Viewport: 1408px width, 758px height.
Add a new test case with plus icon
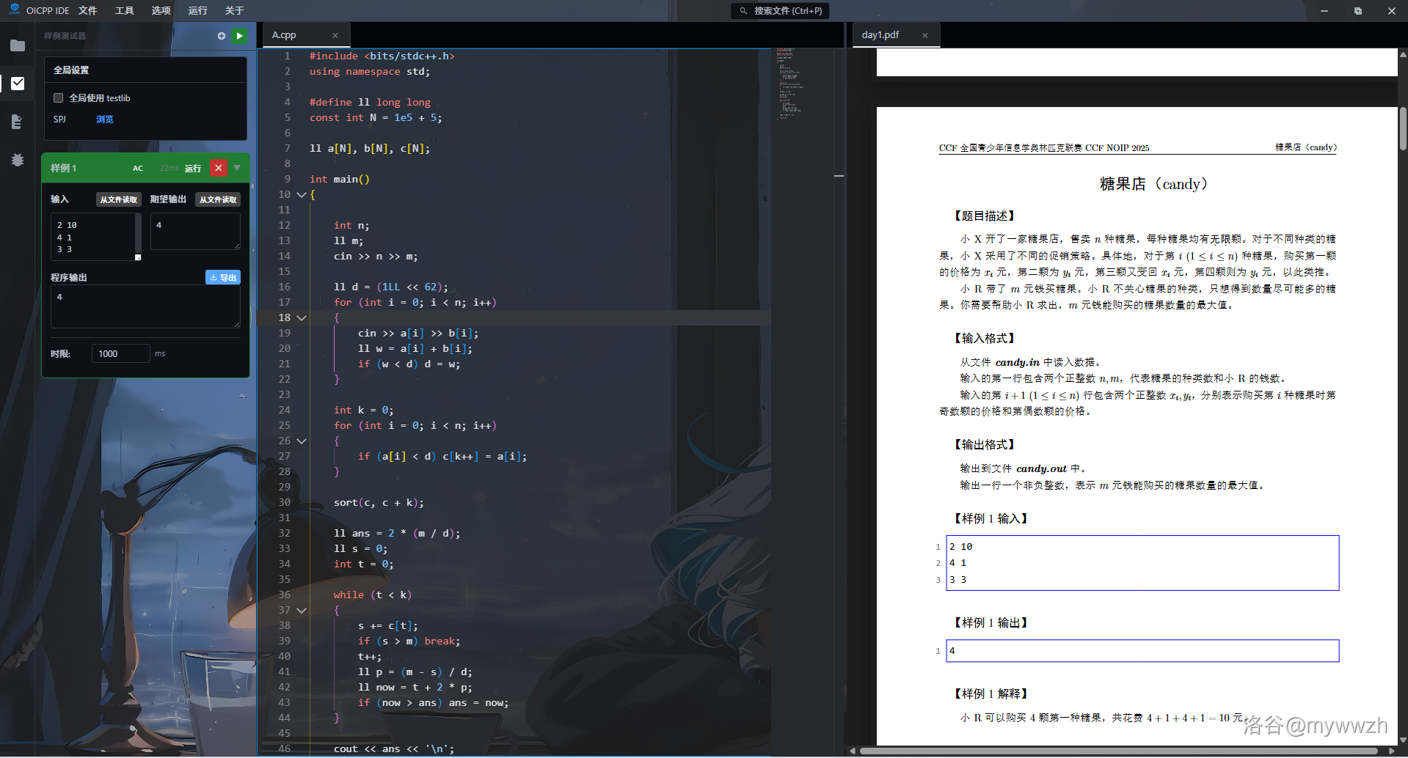point(222,36)
